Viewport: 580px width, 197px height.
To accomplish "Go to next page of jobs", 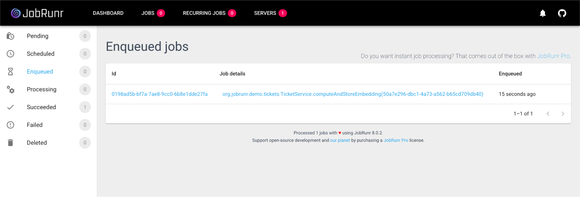I will [563, 114].
